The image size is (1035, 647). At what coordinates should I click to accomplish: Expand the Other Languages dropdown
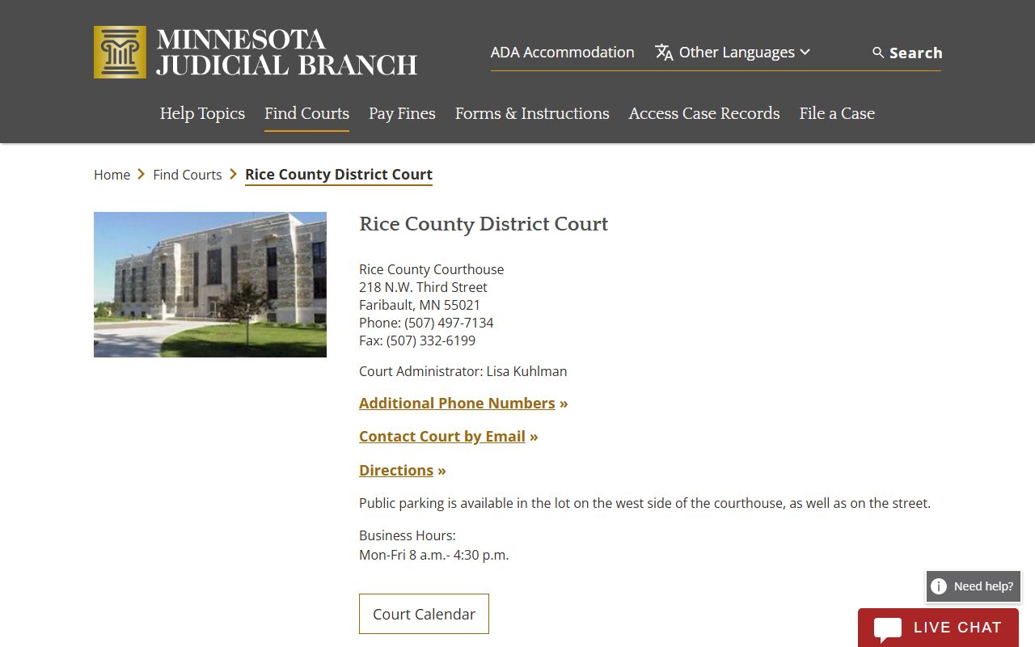(x=733, y=53)
